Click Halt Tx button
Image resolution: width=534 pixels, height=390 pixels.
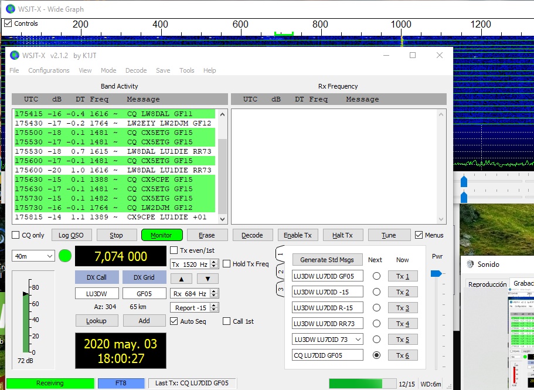tap(342, 235)
